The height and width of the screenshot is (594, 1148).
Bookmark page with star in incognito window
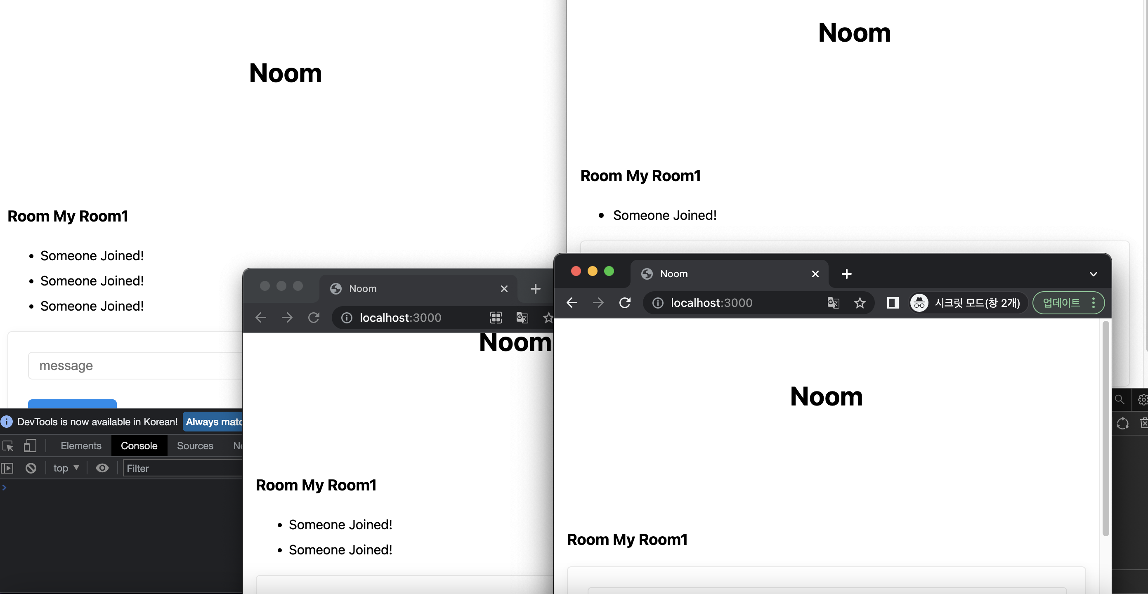point(860,303)
